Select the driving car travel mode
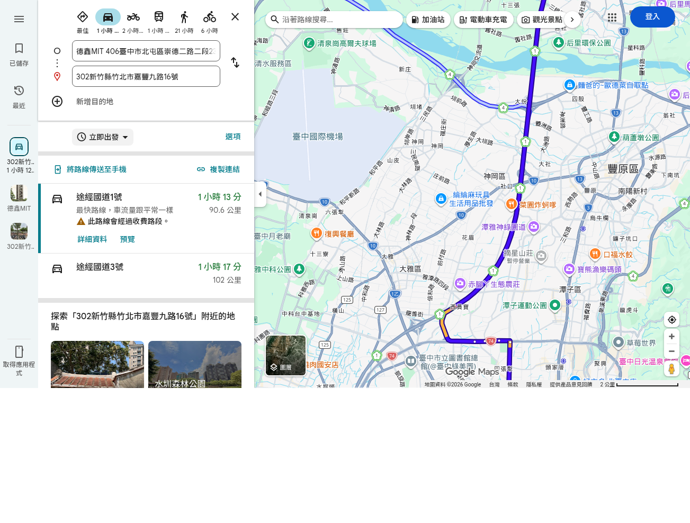This screenshot has width=690, height=523. (x=108, y=22)
